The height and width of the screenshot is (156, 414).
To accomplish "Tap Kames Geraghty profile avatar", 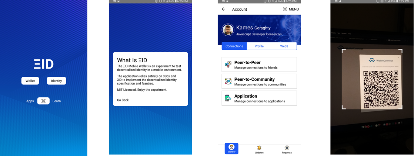I will pyautogui.click(x=228, y=30).
